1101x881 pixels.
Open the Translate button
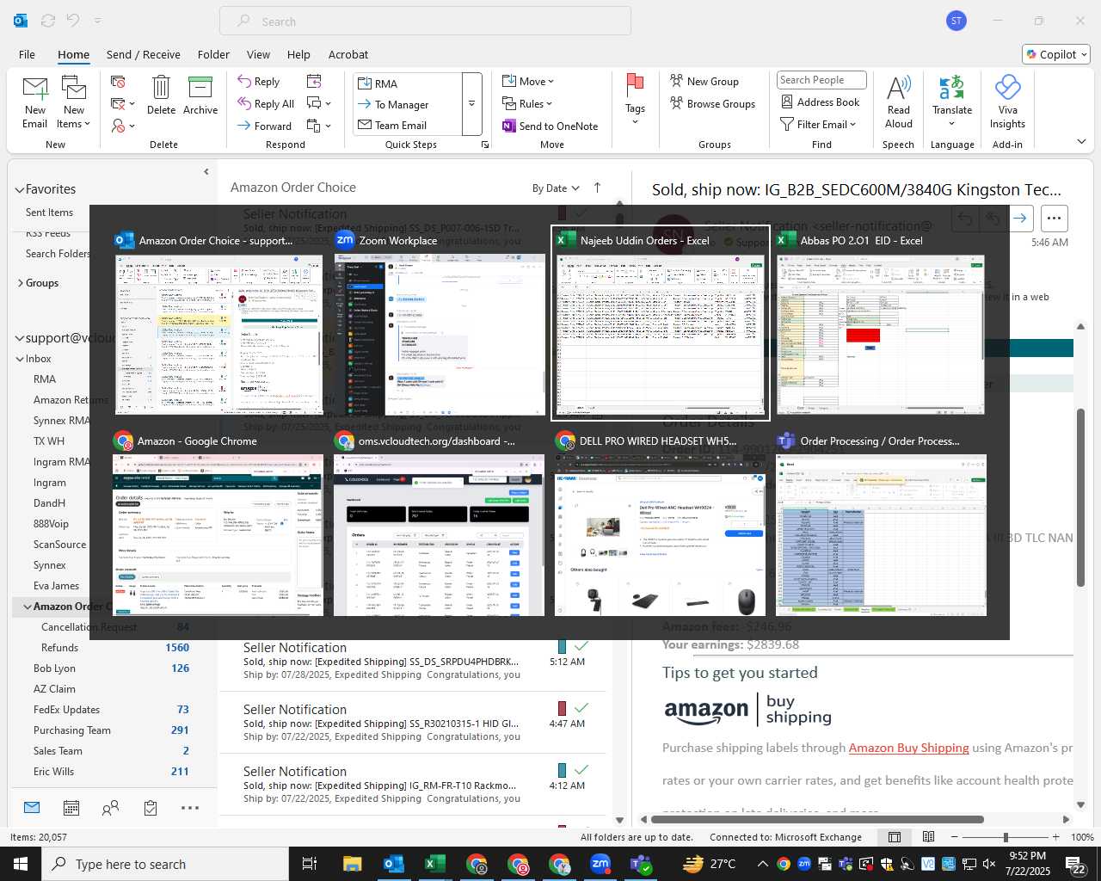pyautogui.click(x=952, y=102)
